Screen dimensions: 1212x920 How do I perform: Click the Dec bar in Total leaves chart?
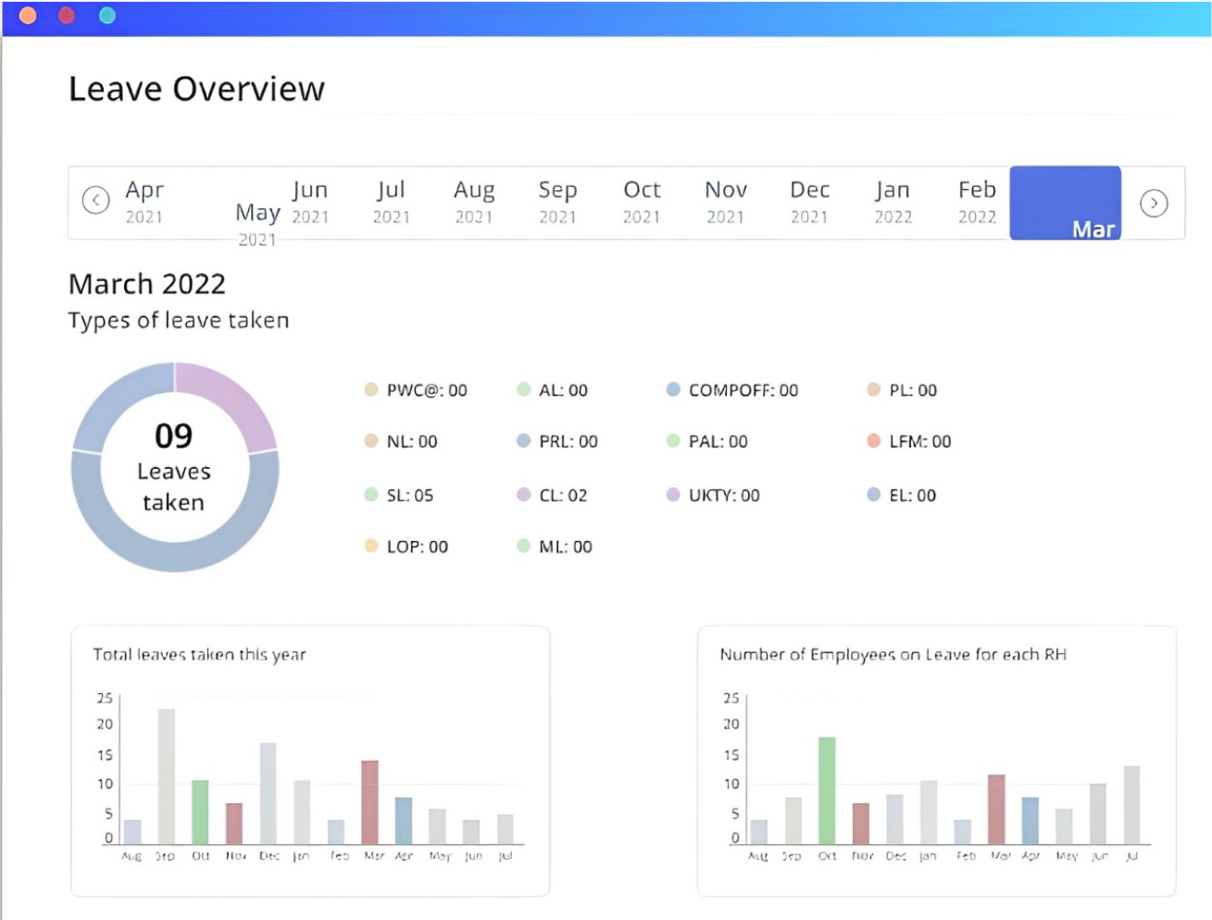268,793
